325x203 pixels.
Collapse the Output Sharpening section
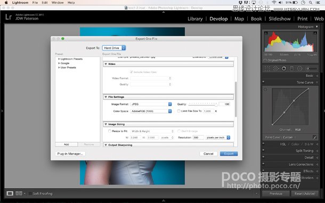tap(105, 145)
